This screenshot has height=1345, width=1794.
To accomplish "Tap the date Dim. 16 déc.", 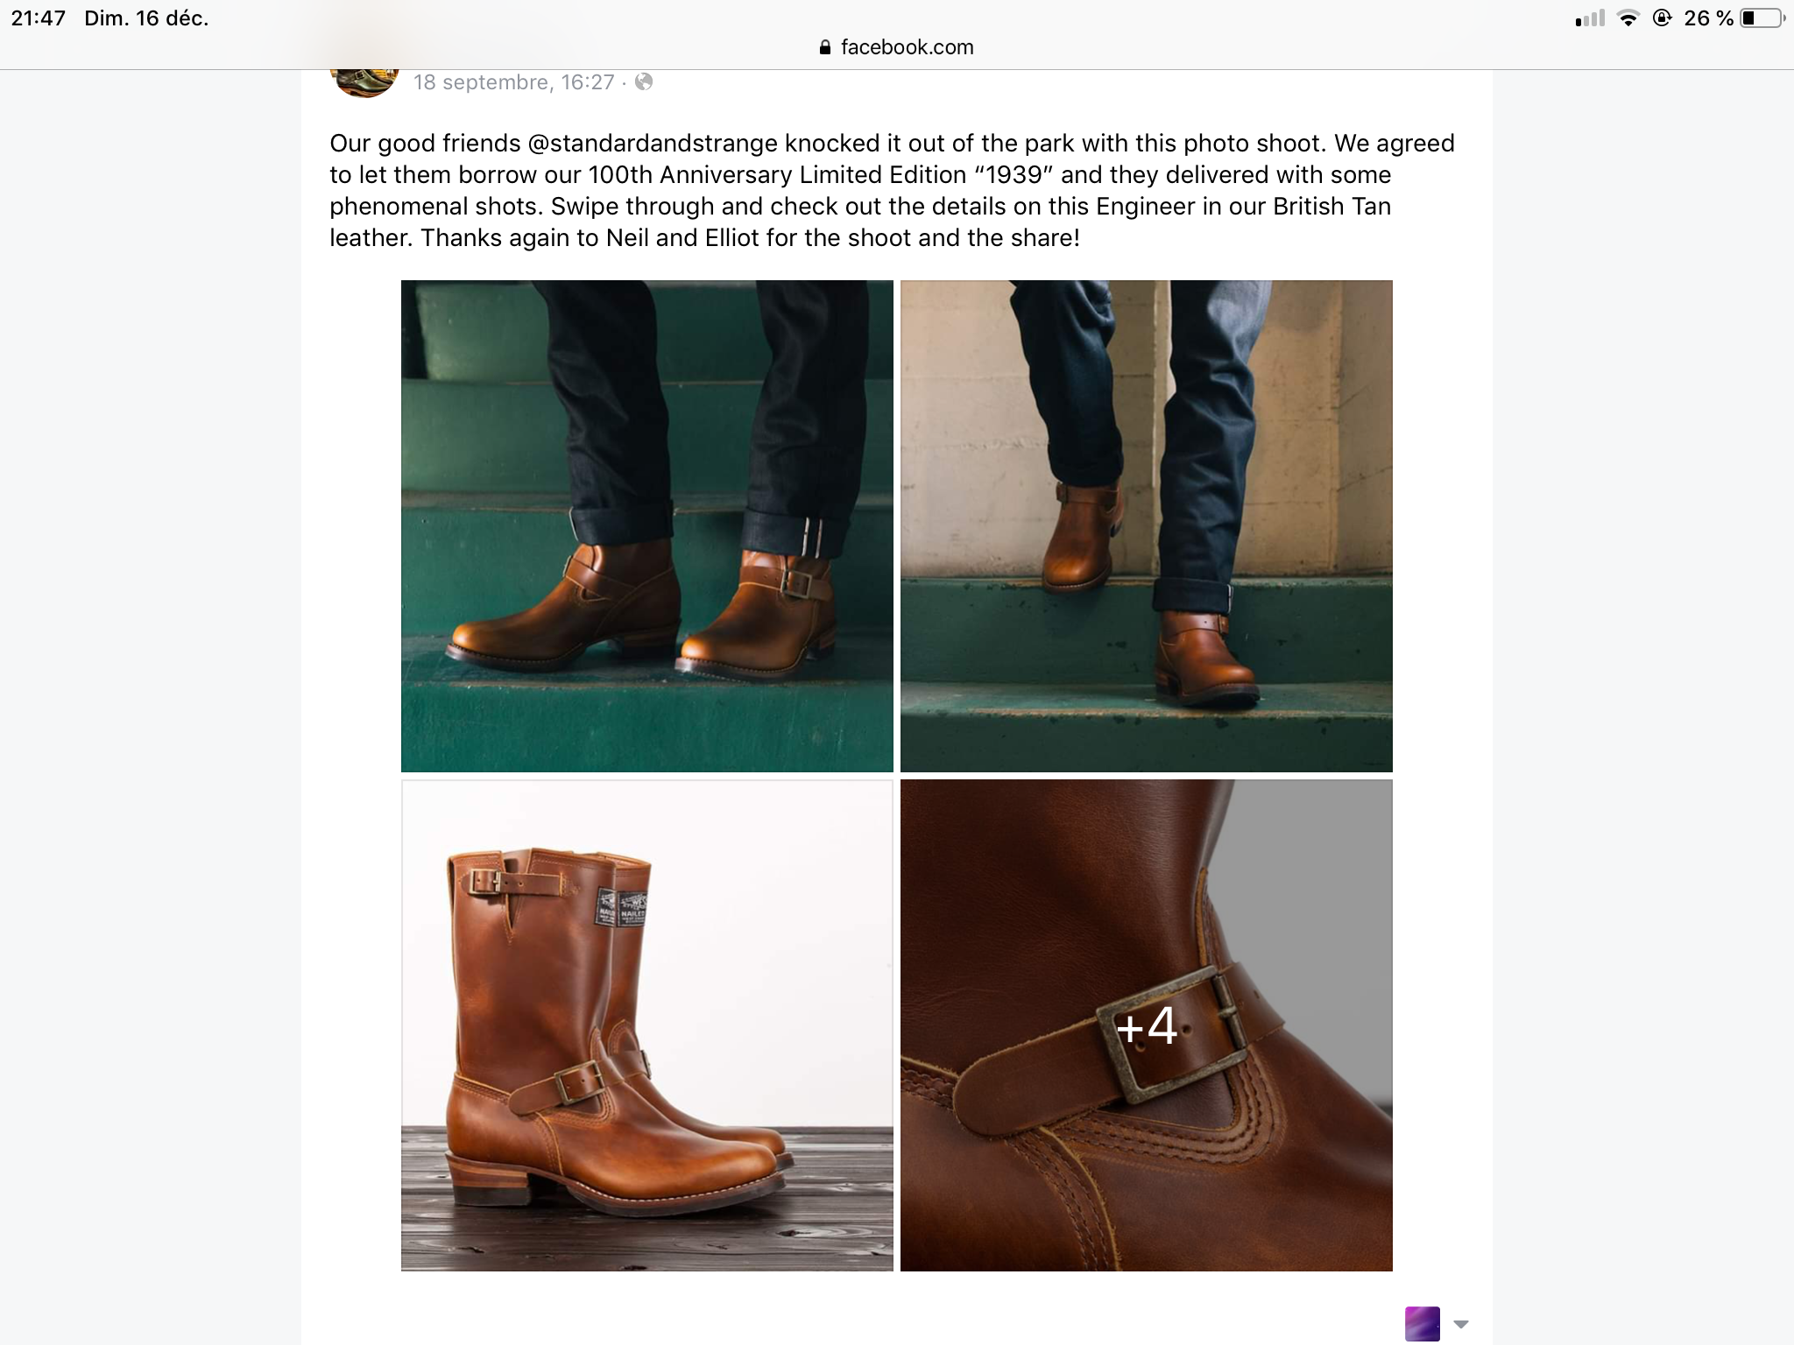I will [146, 18].
